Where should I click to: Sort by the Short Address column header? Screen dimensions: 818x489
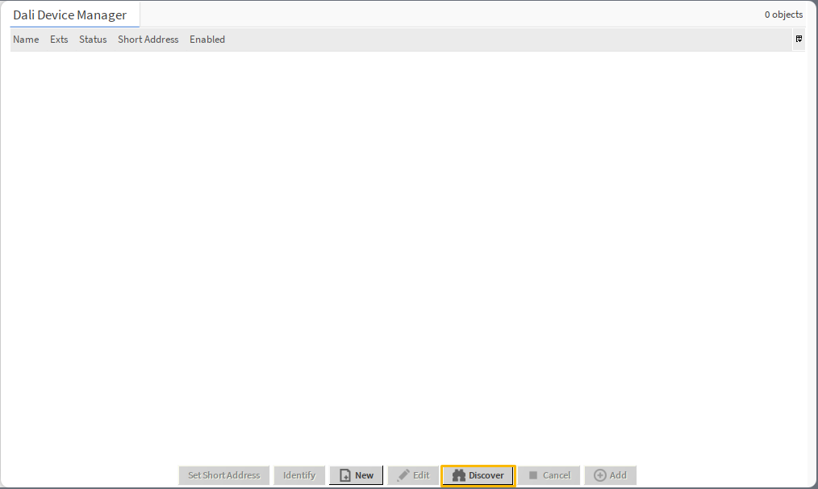pos(148,40)
